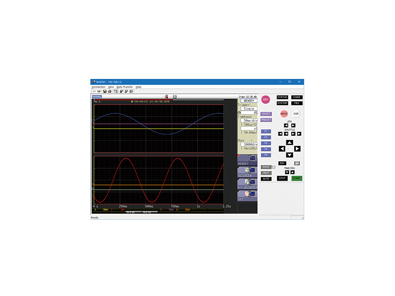Click the pink DISP round button
The width and height of the screenshot is (395, 296).
point(265,100)
